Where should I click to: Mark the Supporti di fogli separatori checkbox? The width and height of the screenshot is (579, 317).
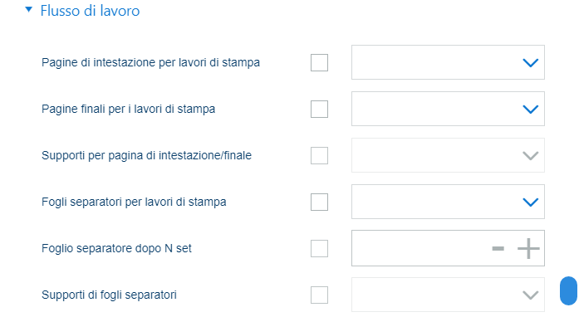320,295
